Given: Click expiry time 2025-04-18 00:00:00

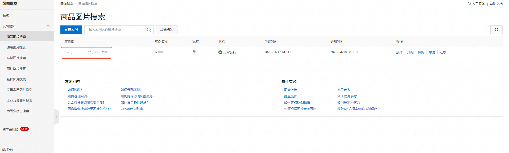Looking at the screenshot, I should click(345, 52).
